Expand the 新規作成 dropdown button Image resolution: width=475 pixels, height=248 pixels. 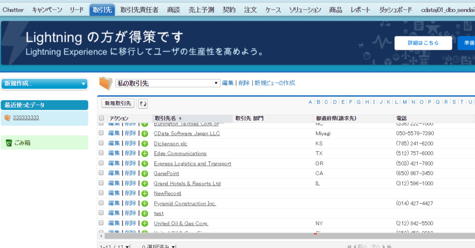tap(45, 84)
